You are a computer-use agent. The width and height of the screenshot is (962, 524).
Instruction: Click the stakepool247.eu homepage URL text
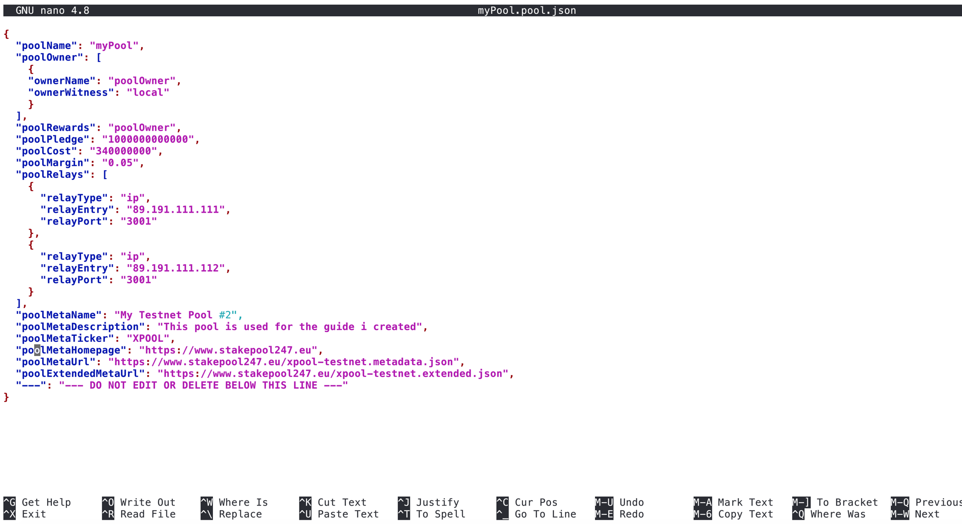[x=228, y=350]
